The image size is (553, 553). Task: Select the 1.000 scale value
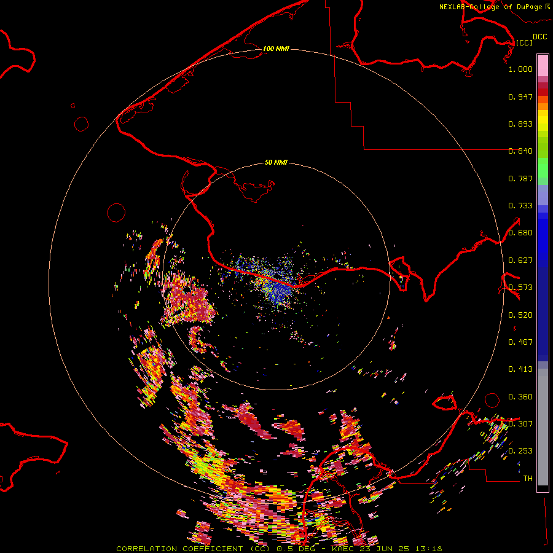click(x=520, y=69)
